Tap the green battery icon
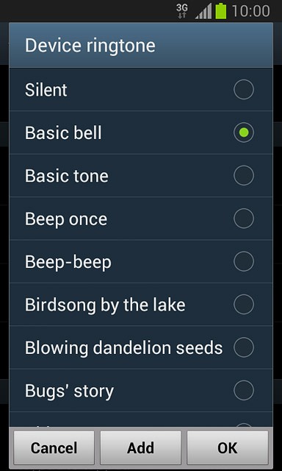The height and width of the screenshot is (471, 282). [x=221, y=11]
